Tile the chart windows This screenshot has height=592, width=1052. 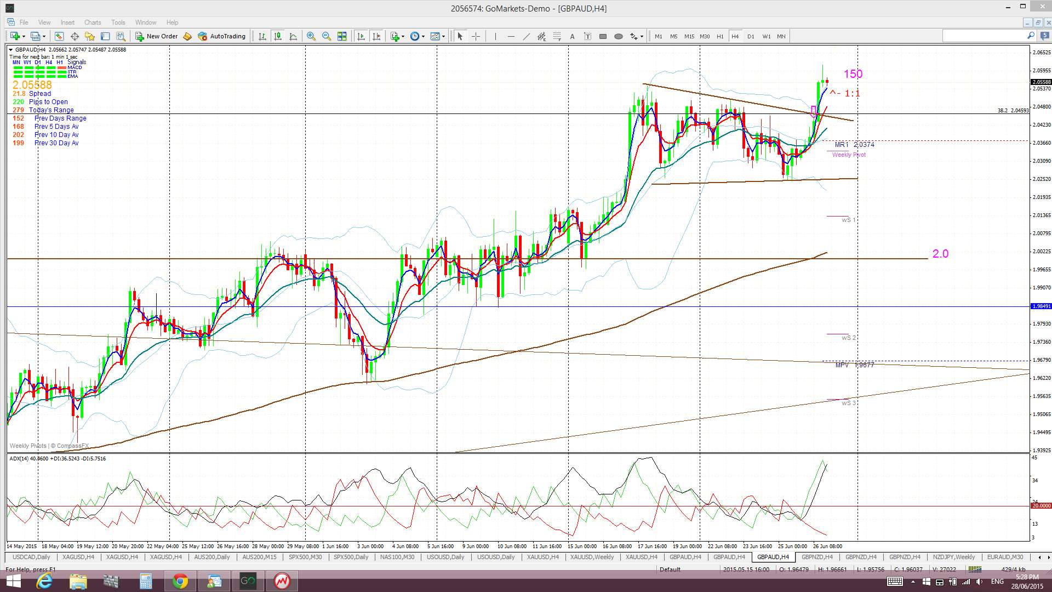[x=342, y=36]
